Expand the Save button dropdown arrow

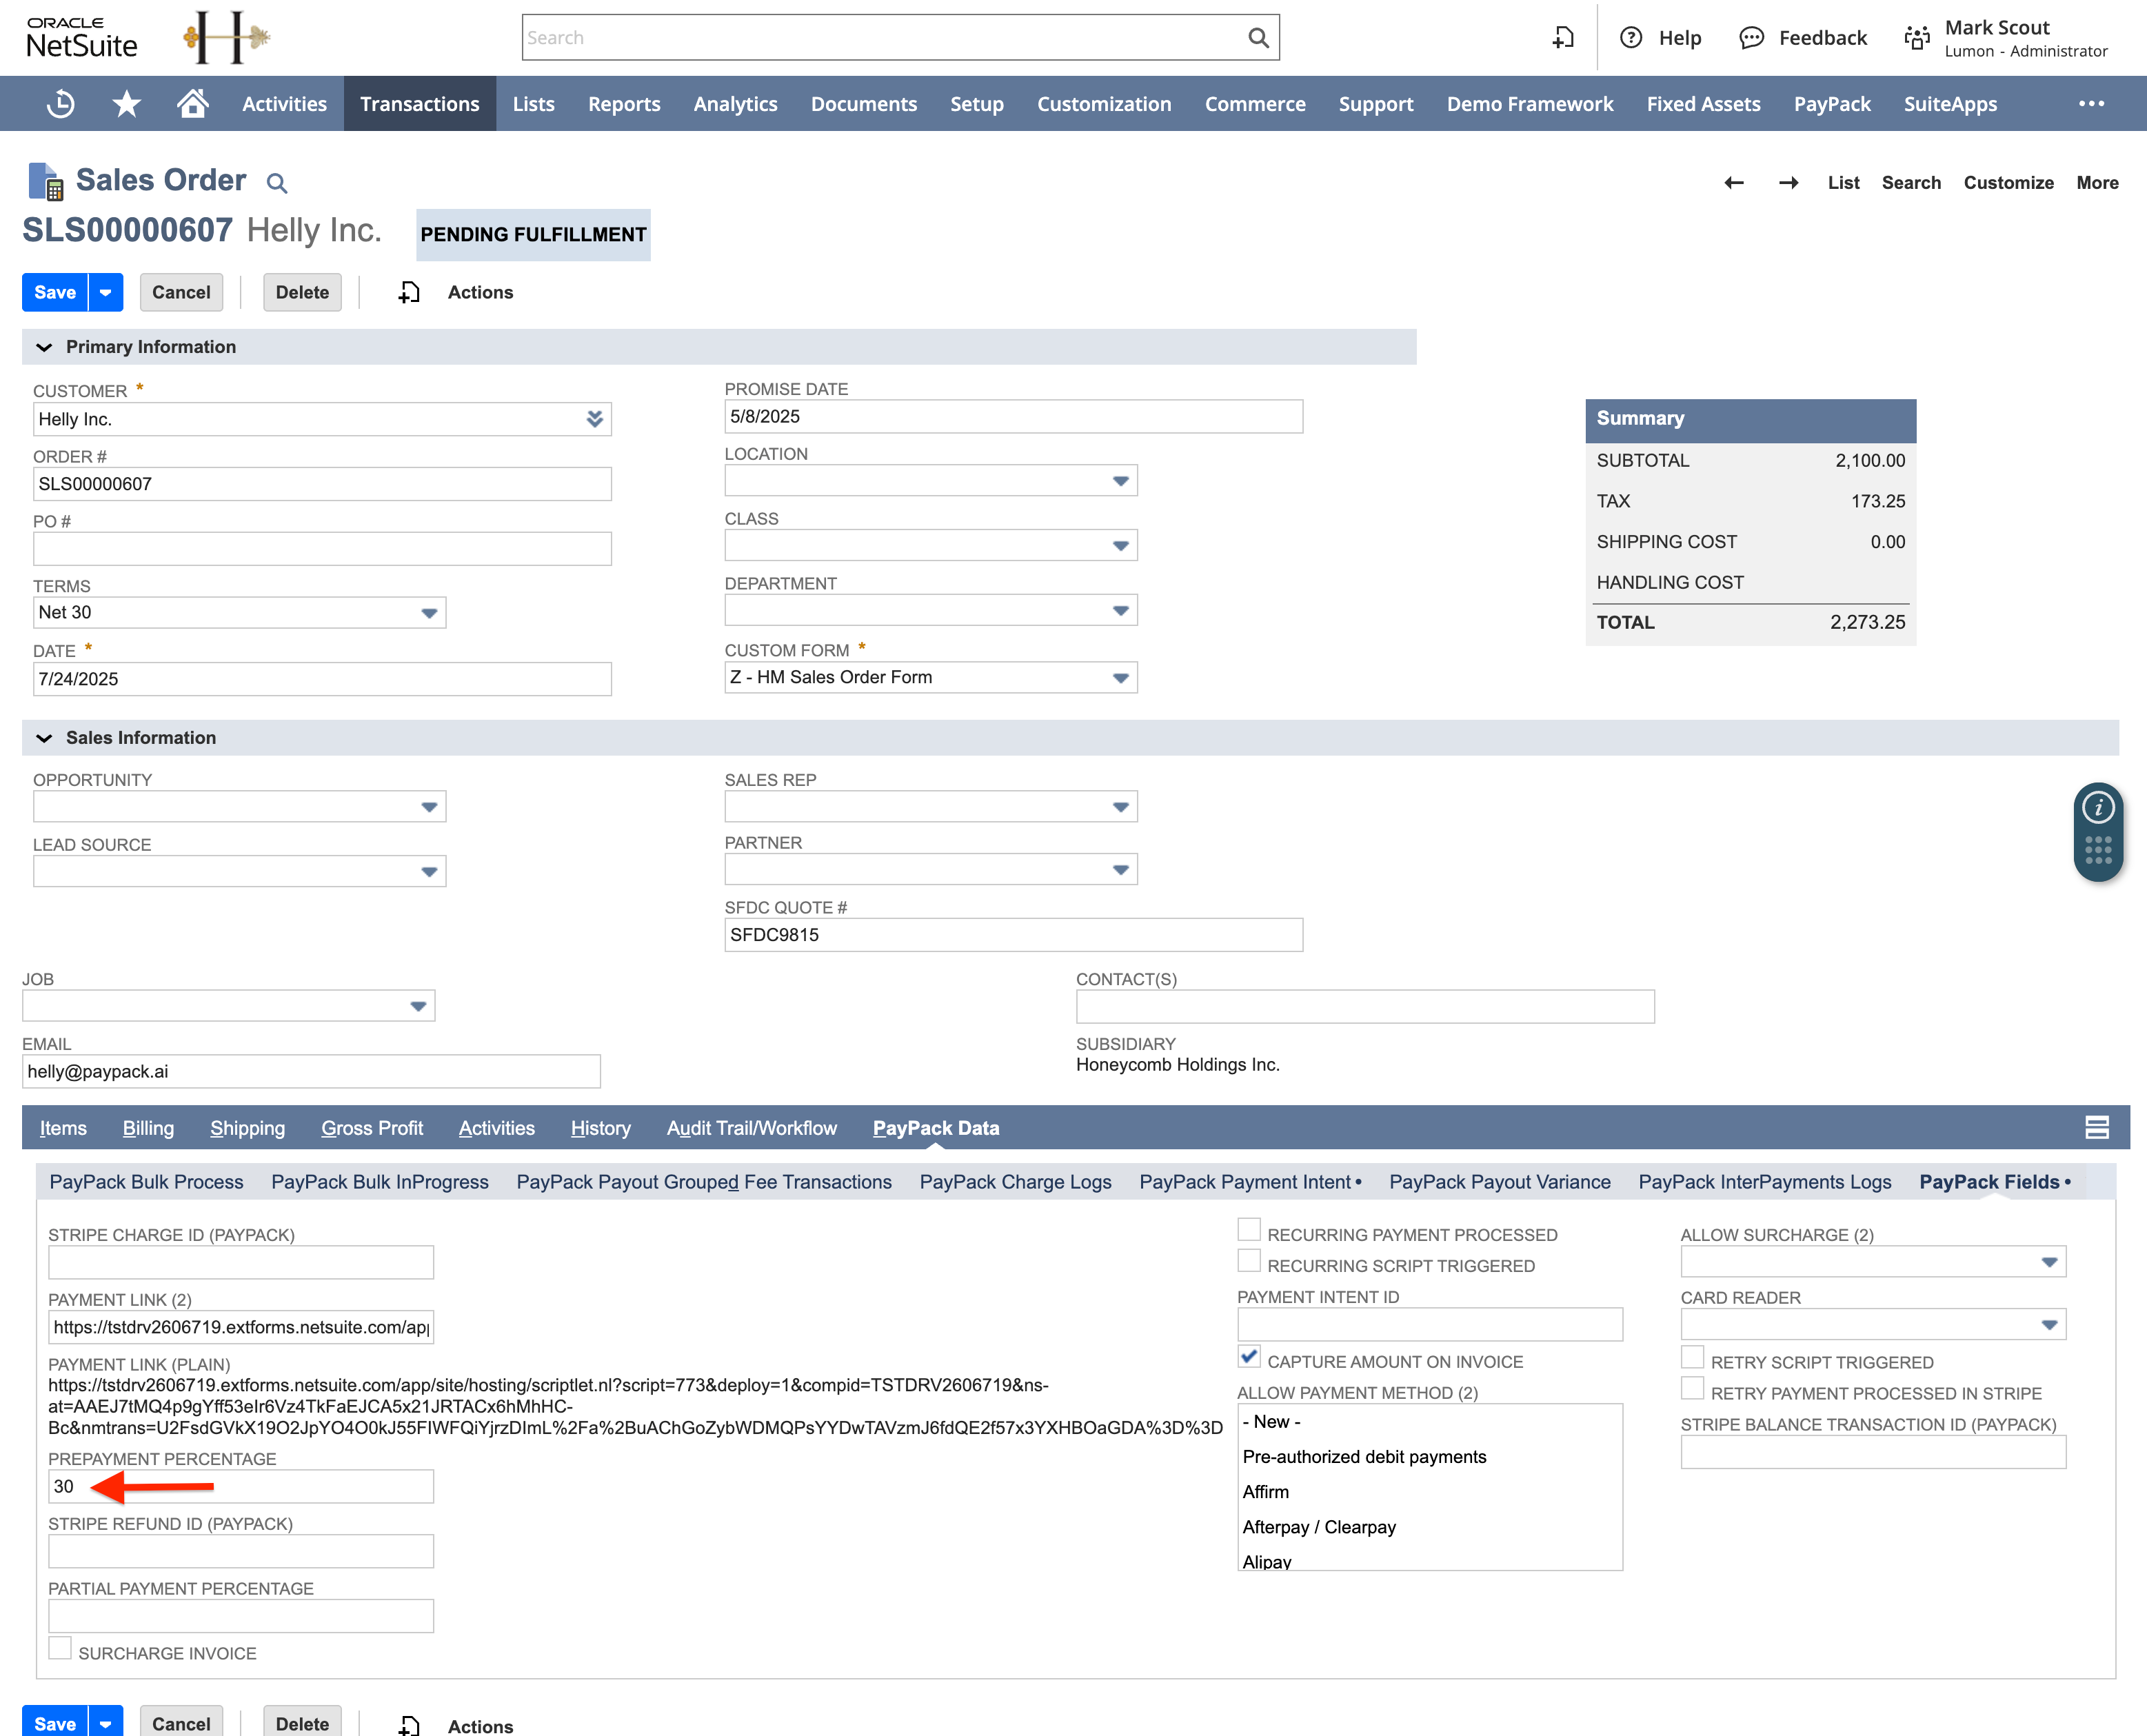[x=105, y=293]
